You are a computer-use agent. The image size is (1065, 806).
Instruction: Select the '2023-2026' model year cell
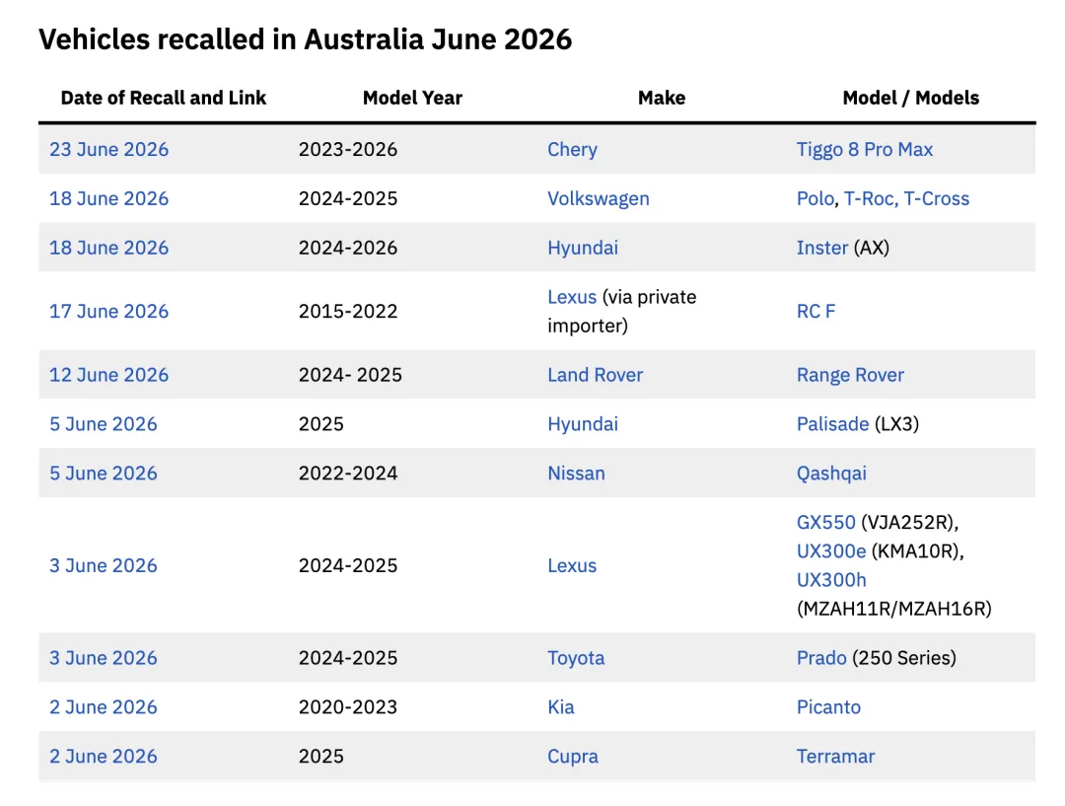tap(348, 150)
